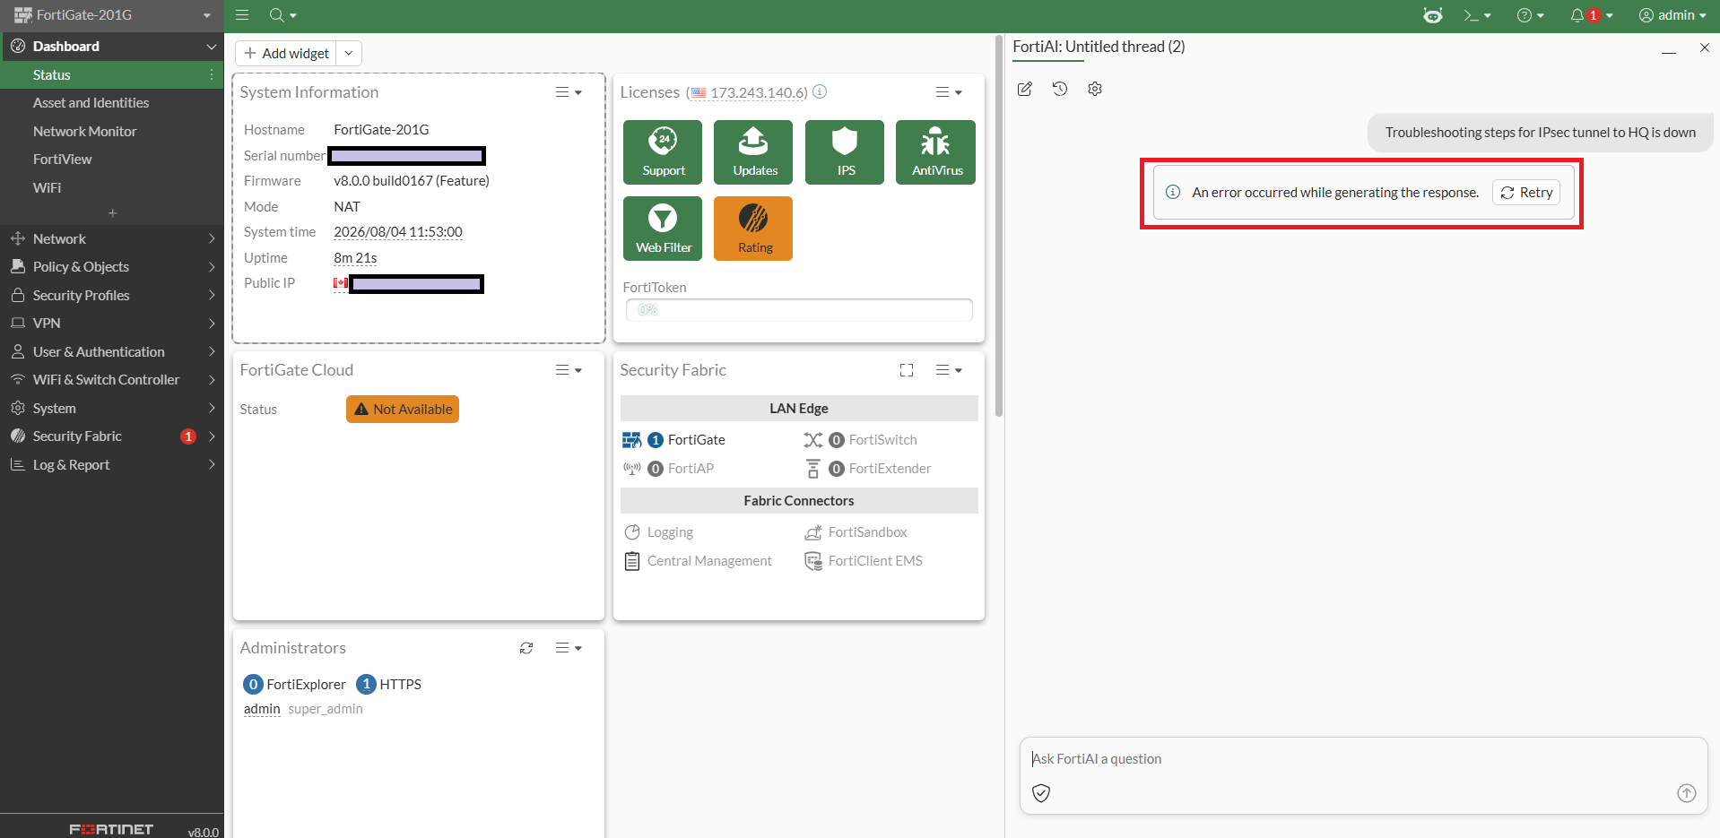Image resolution: width=1720 pixels, height=838 pixels.
Task: Click the Add widget button
Action: click(x=286, y=53)
